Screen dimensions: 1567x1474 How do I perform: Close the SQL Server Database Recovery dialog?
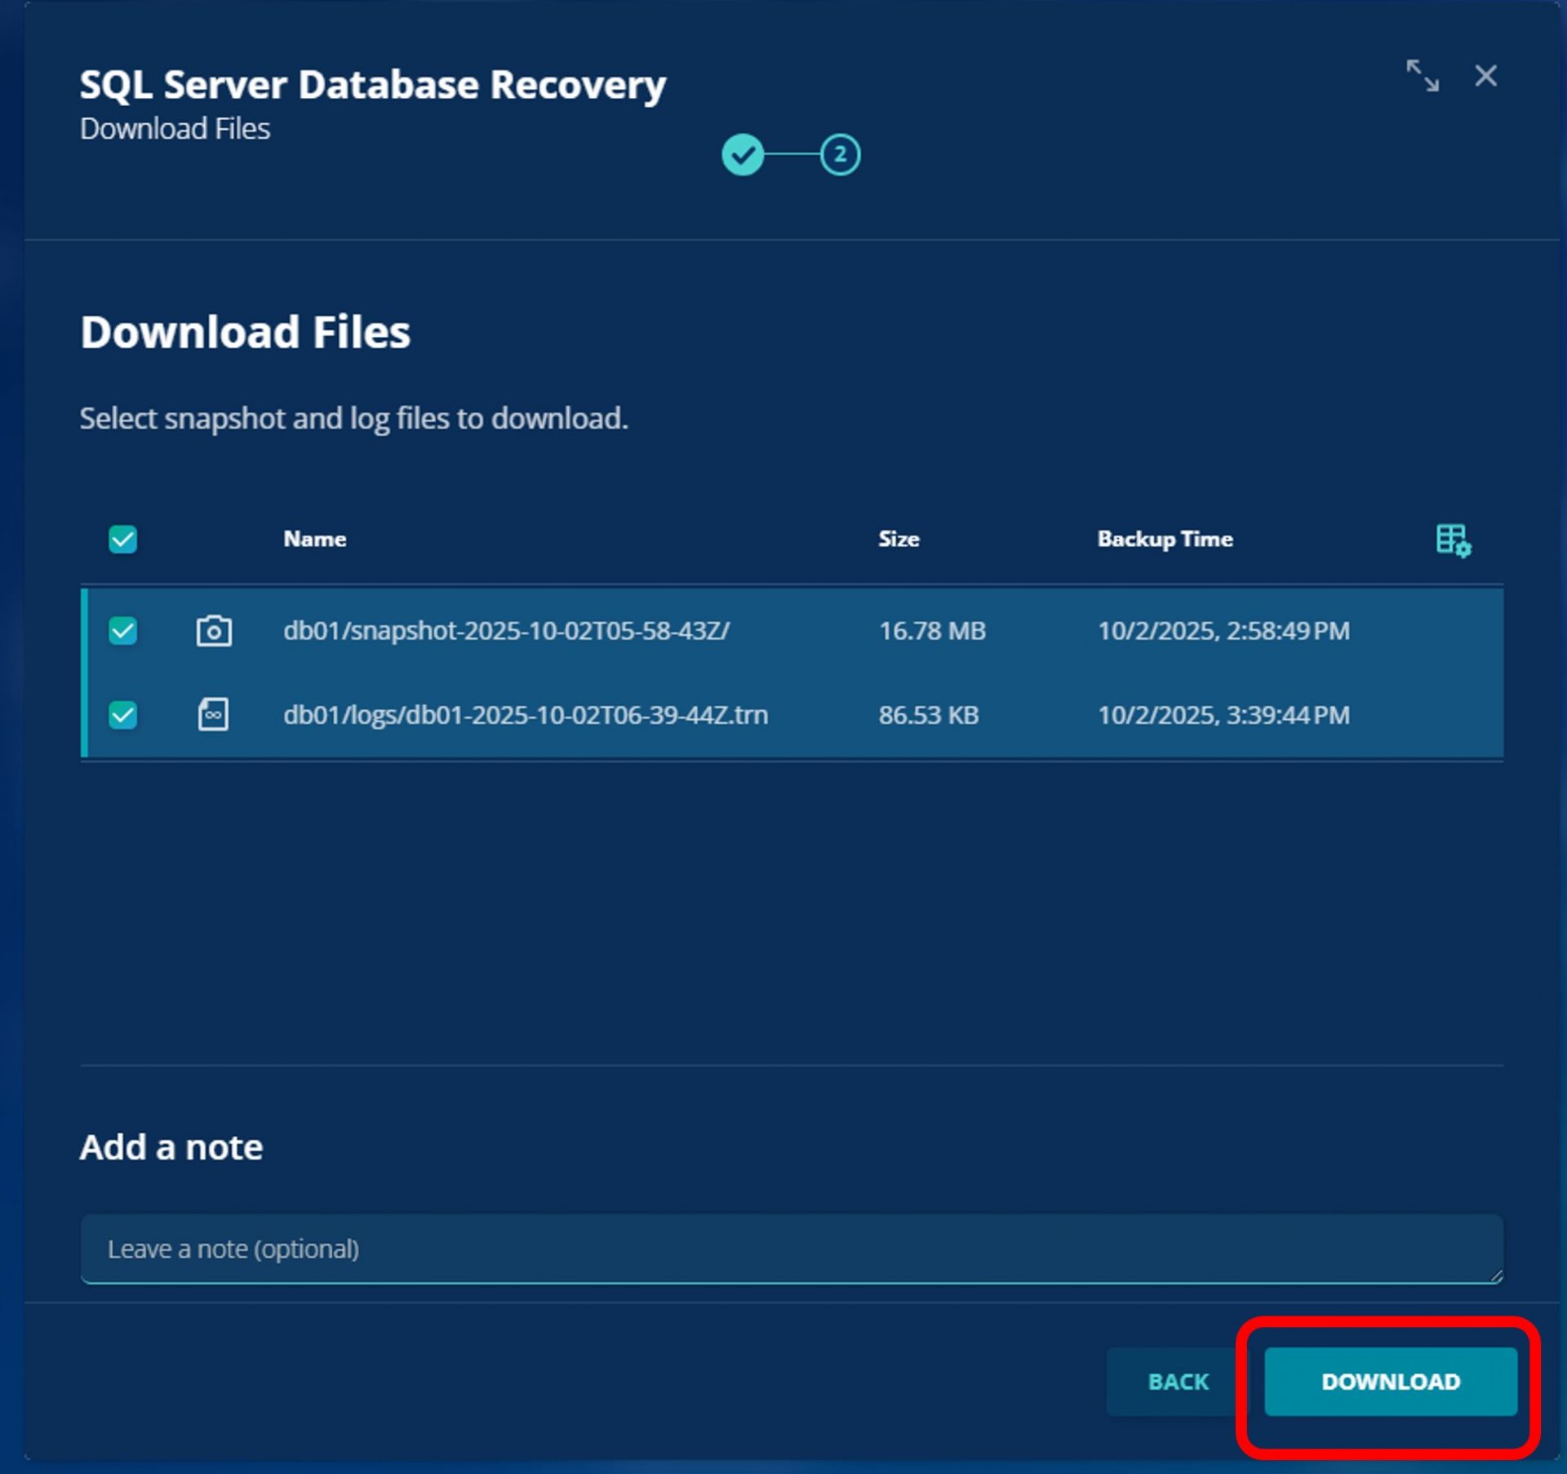click(1485, 76)
